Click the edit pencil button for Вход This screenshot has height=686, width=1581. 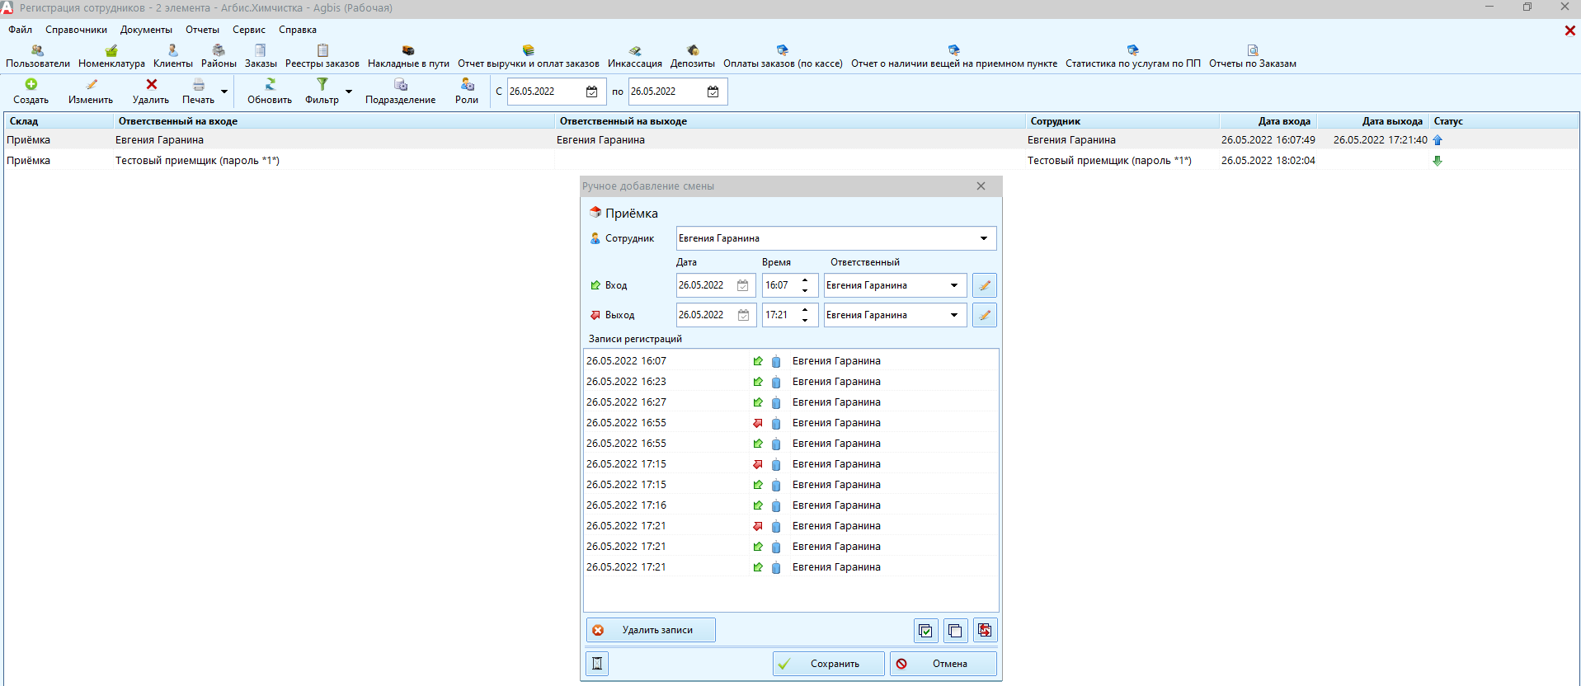click(x=985, y=285)
